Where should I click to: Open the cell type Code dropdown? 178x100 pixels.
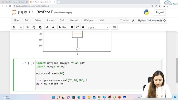(x=98, y=27)
